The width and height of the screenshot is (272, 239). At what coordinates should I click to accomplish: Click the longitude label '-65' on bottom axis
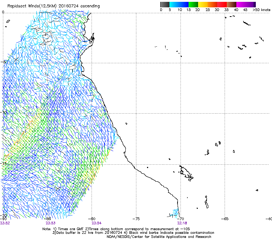225,219
